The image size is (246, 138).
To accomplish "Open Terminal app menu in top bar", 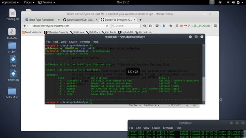I will pyautogui.click(x=47, y=2).
